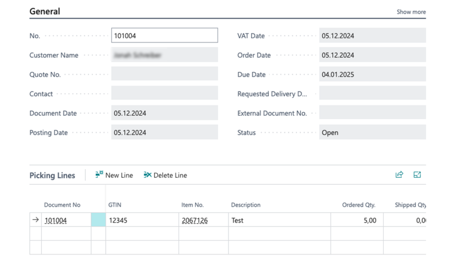Screen dimensions: 463x260
Task: Sort by the Description column header
Action: click(246, 205)
